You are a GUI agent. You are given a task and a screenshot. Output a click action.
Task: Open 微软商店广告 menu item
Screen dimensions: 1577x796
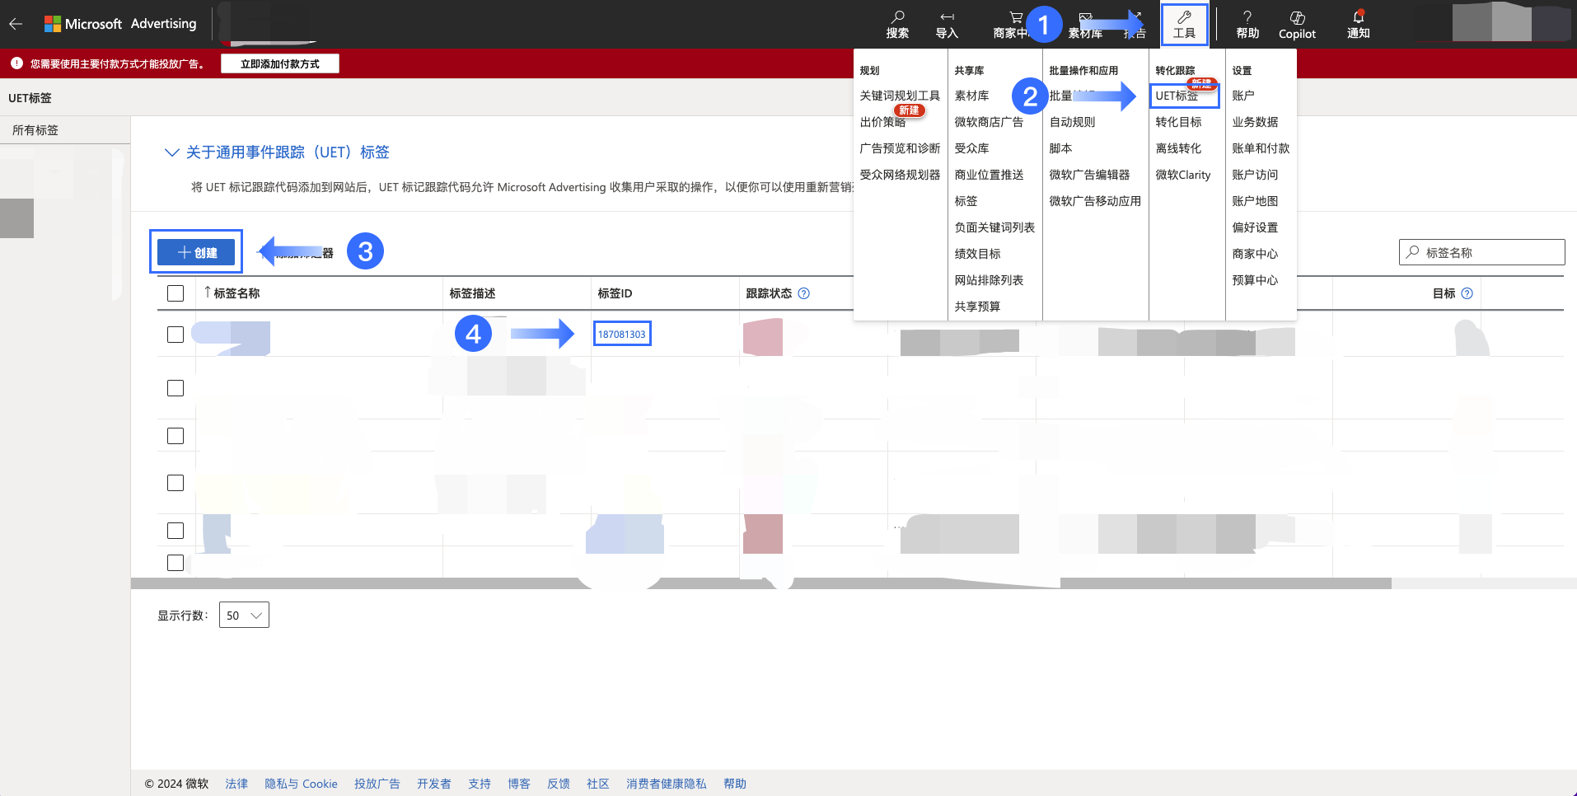coord(989,122)
